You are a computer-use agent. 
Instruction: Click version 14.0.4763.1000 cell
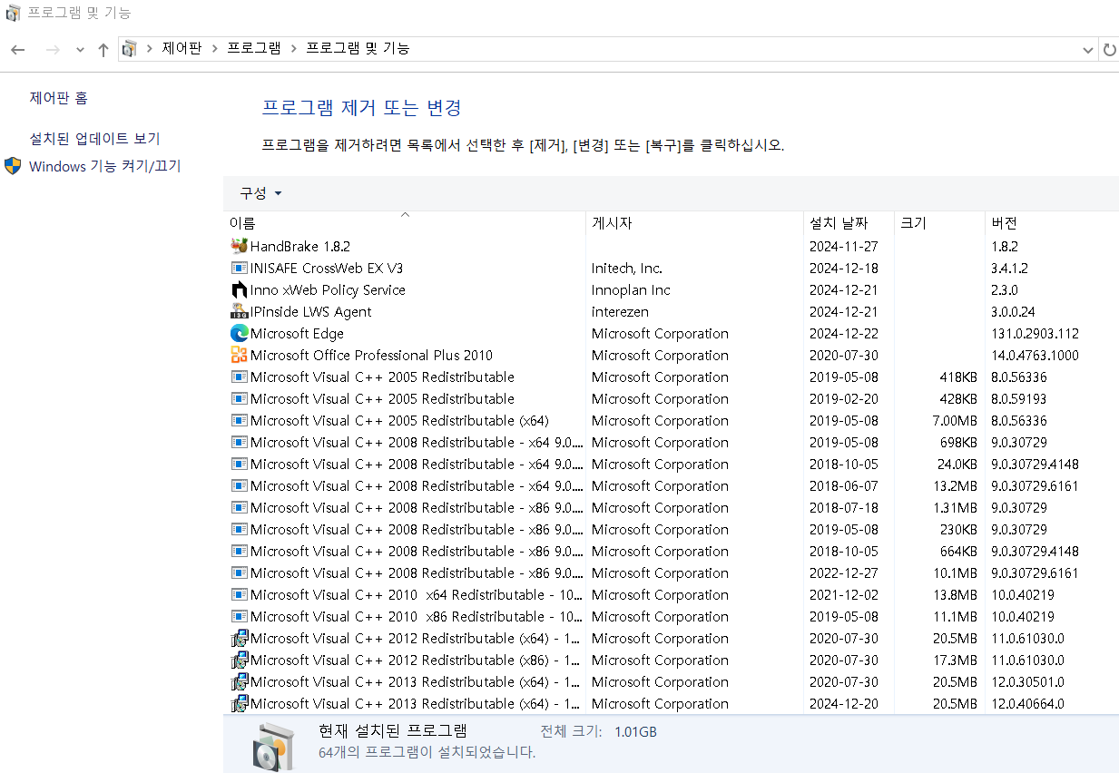coord(1036,356)
